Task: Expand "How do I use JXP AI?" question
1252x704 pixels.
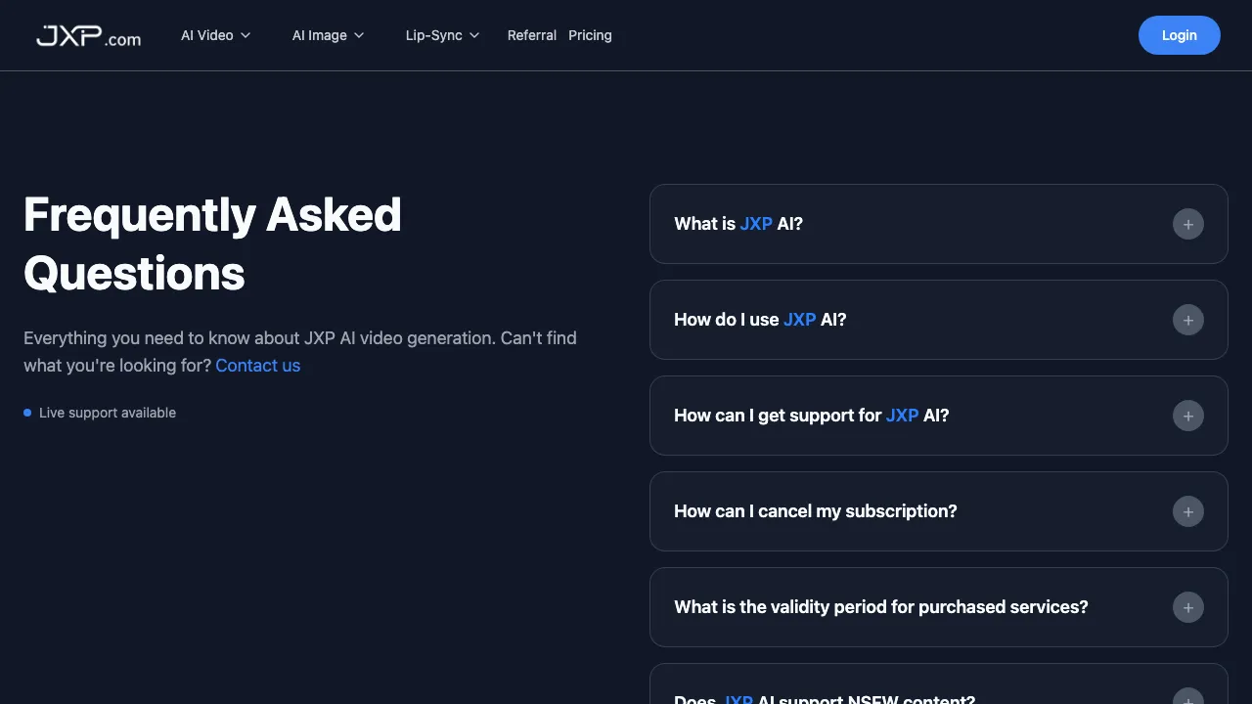Action: (x=760, y=320)
